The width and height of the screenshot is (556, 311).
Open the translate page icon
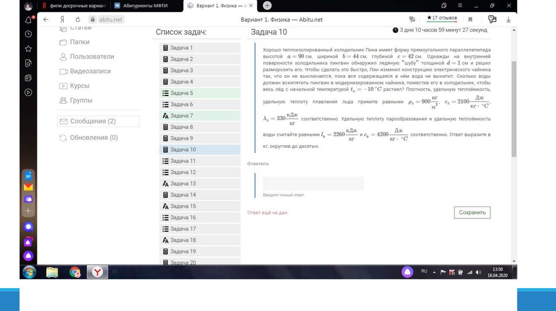point(412,20)
